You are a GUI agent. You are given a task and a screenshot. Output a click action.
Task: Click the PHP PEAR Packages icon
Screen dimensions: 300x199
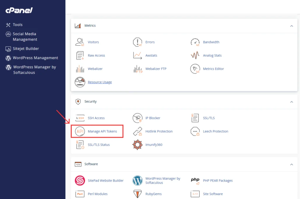coord(195,181)
